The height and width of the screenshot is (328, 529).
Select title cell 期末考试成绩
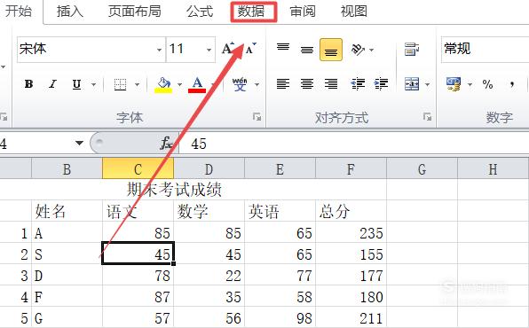tap(174, 190)
